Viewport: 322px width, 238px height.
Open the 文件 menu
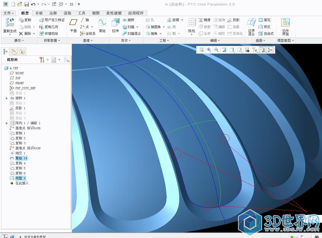pyautogui.click(x=9, y=13)
